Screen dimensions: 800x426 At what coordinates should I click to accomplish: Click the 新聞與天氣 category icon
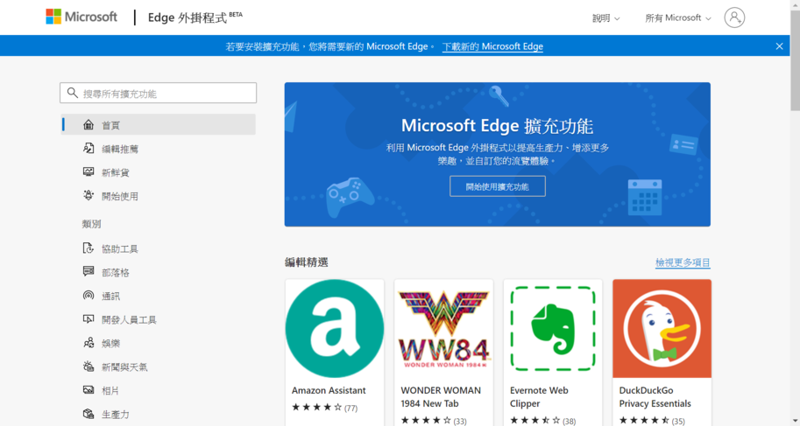pos(88,367)
